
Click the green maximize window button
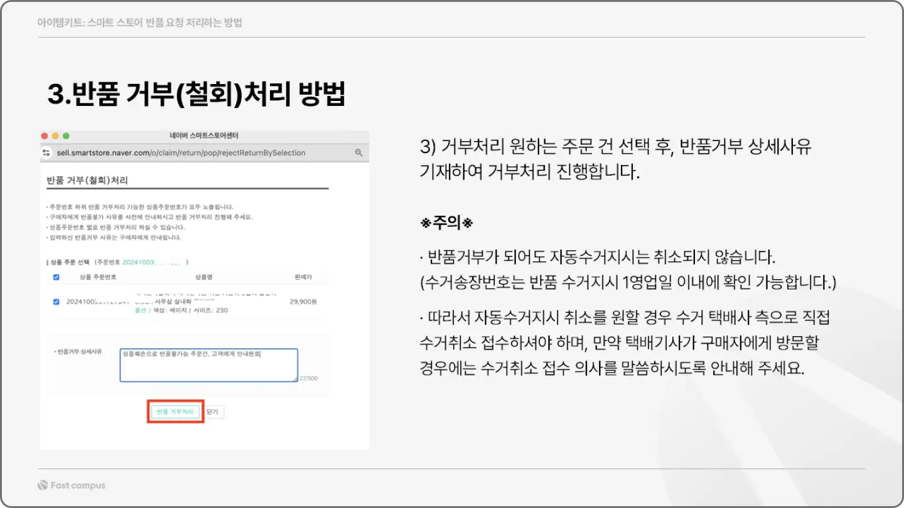pyautogui.click(x=66, y=135)
